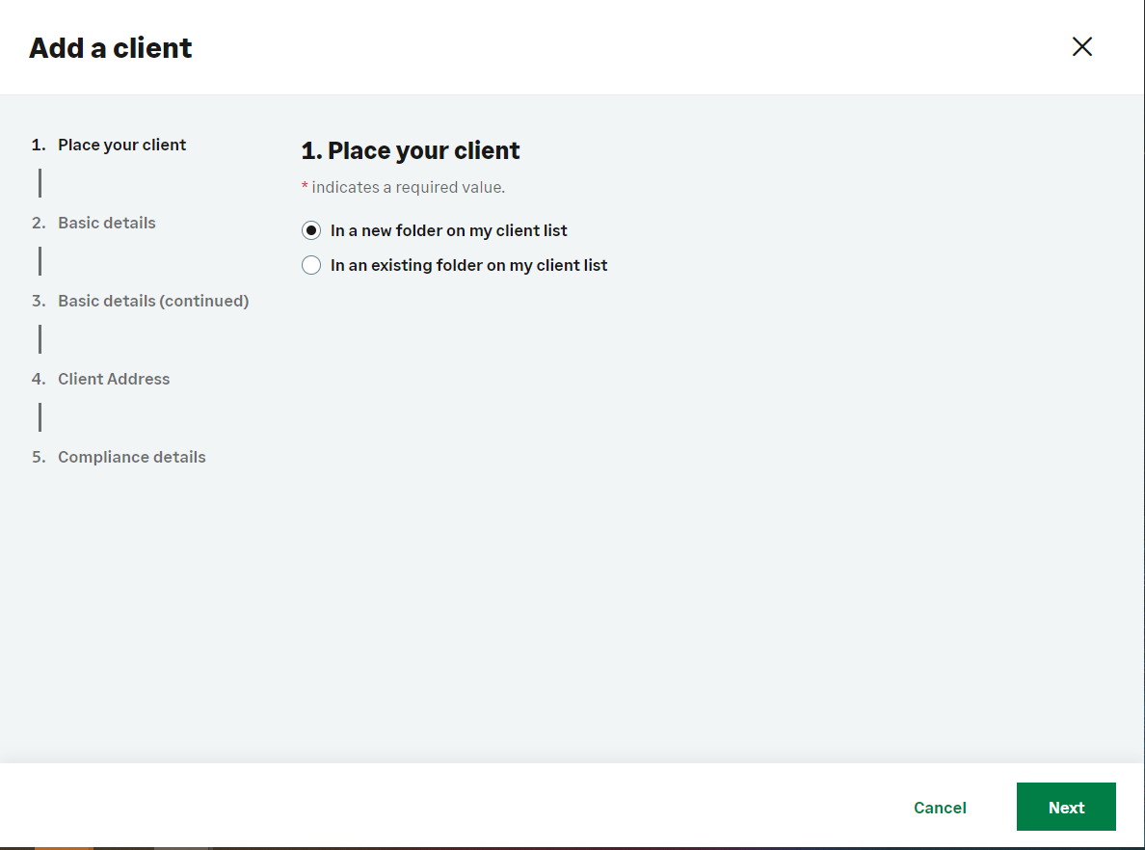Jump to Basic details (continued) step
Image resolution: width=1145 pixels, height=850 pixels.
pyautogui.click(x=152, y=301)
